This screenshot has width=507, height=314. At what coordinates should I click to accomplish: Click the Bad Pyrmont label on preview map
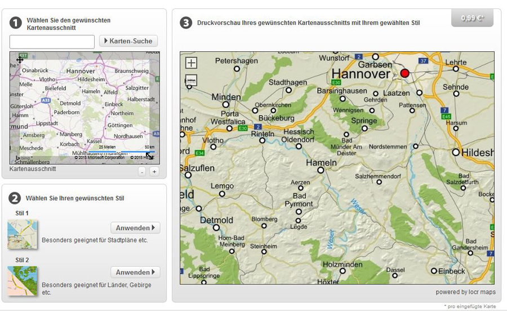pos(299,200)
